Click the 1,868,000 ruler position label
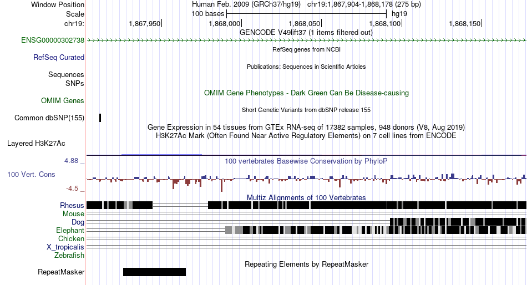 point(225,23)
